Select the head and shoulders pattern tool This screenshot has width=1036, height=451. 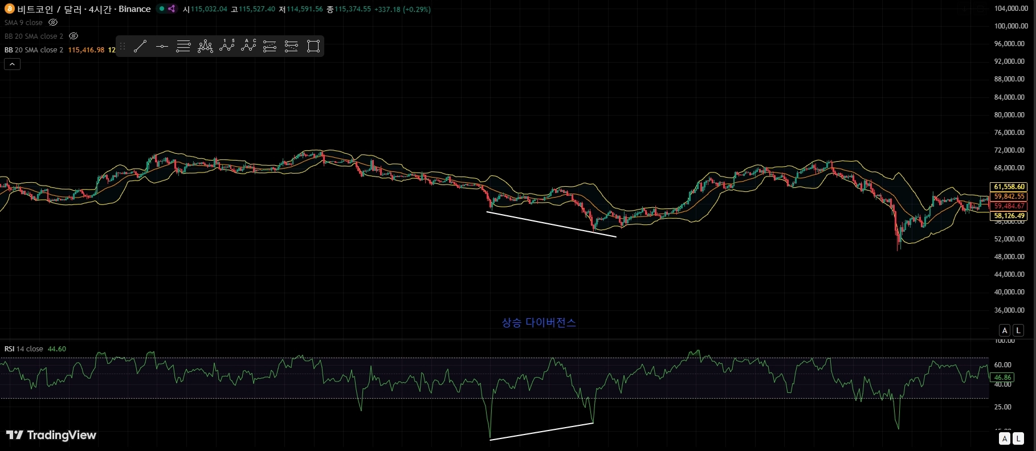pyautogui.click(x=205, y=47)
